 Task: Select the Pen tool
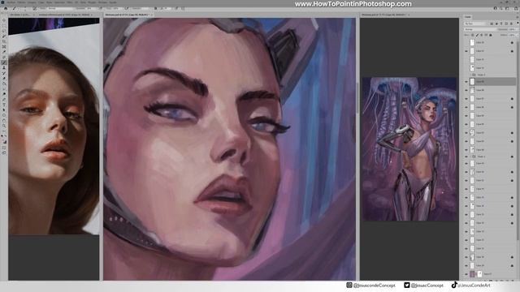[4, 99]
